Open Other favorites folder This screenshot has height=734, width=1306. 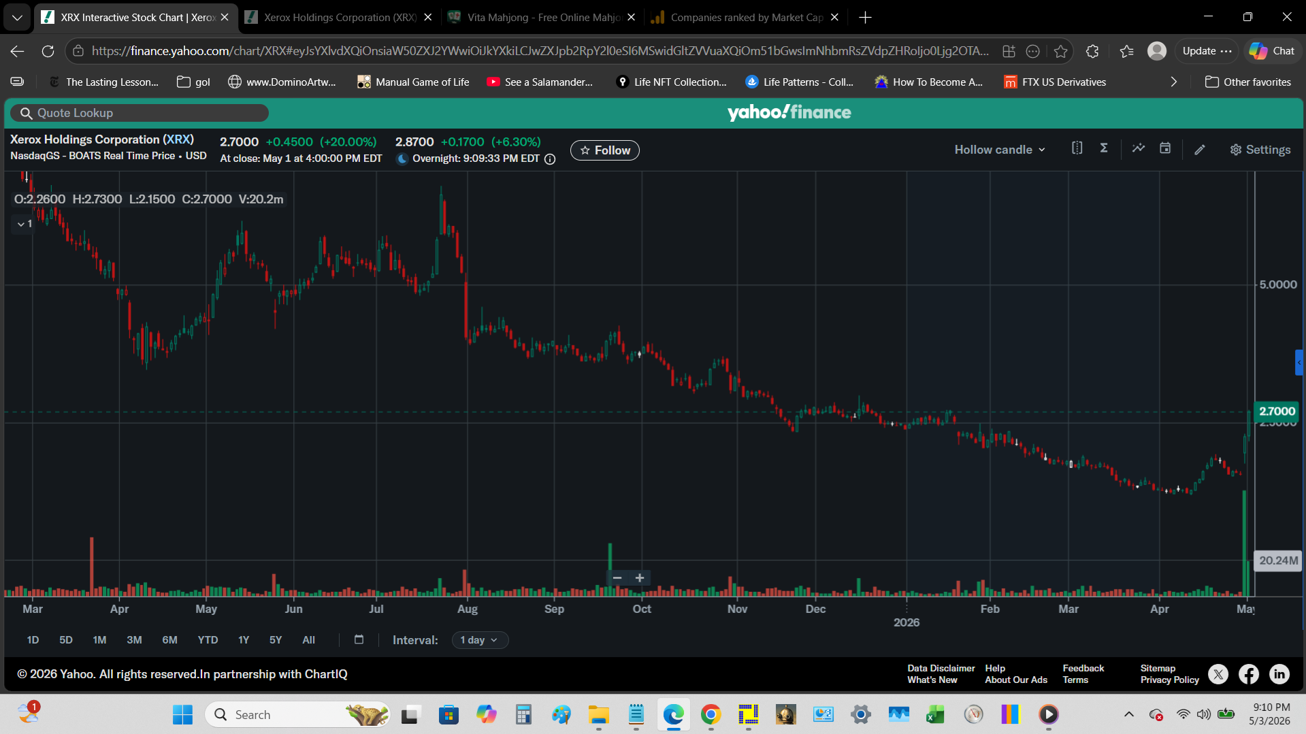point(1247,82)
